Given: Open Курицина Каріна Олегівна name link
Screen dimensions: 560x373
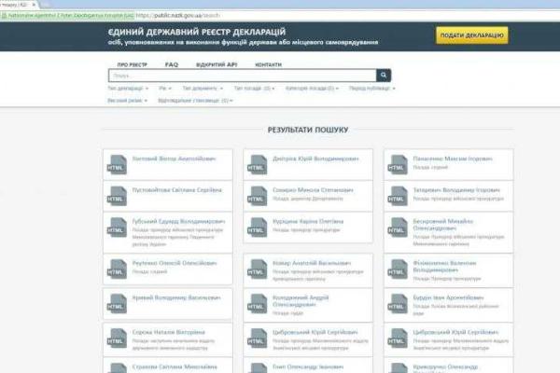Looking at the screenshot, I should pos(308,221).
